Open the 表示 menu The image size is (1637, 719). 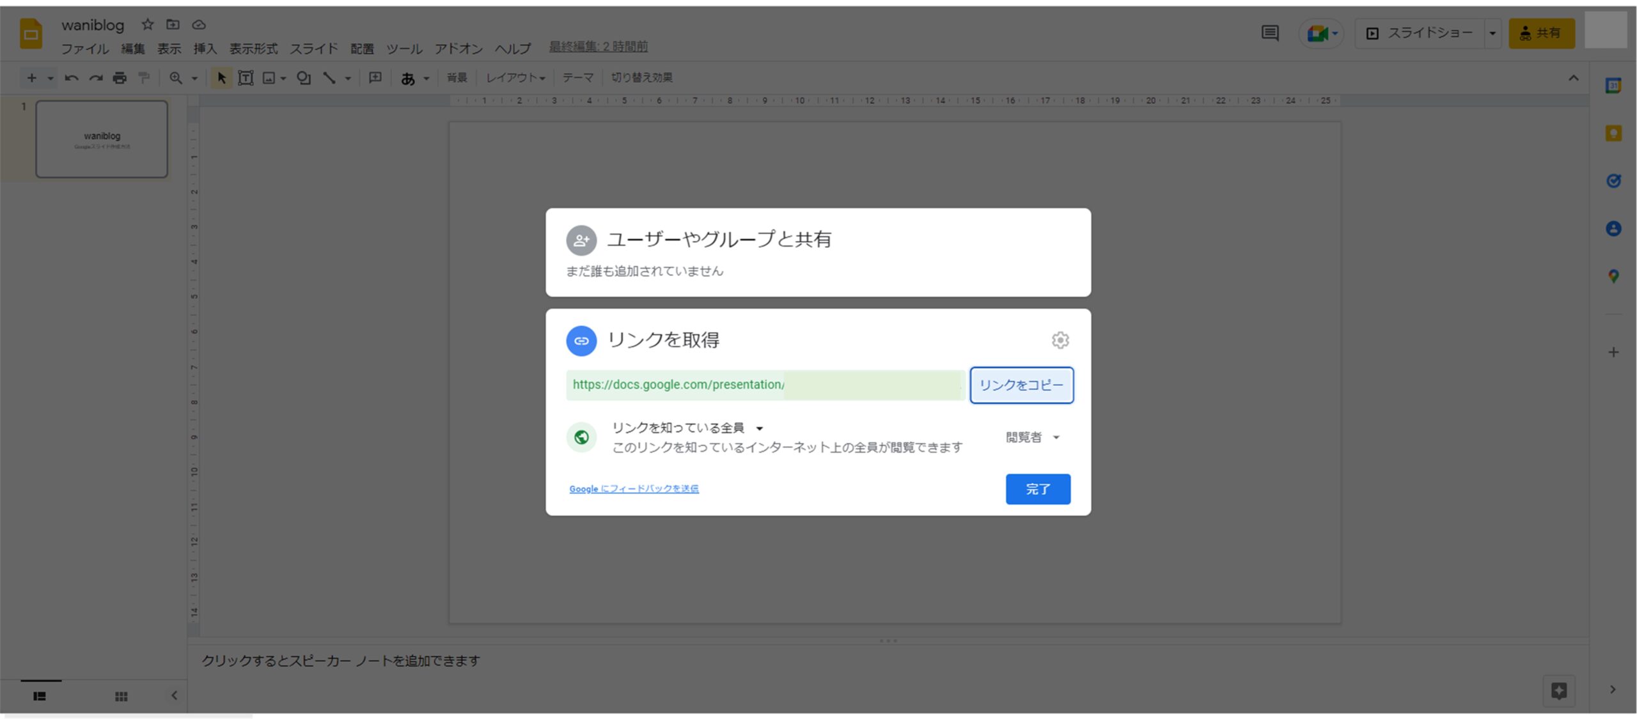169,49
